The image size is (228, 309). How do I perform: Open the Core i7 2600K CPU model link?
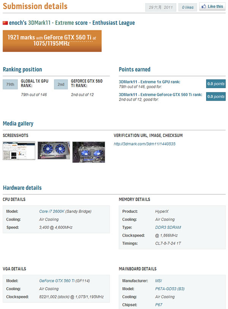coord(52,211)
